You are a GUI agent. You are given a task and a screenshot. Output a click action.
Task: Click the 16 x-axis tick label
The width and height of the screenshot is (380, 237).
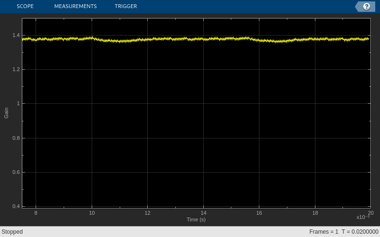coord(259,213)
